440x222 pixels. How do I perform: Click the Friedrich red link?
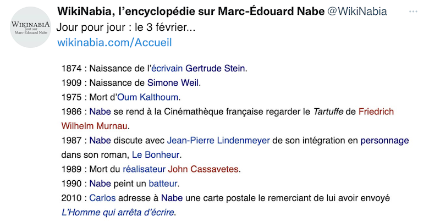click(x=376, y=112)
